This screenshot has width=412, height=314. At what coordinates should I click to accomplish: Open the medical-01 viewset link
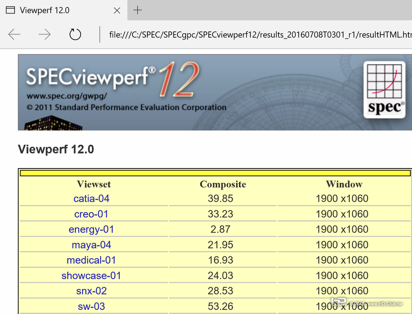[91, 260]
